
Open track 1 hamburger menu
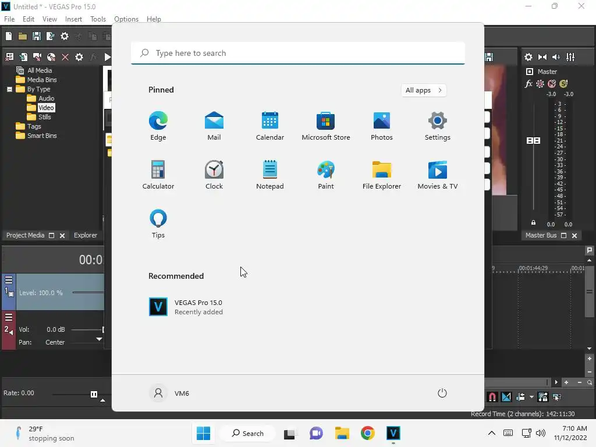9,280
